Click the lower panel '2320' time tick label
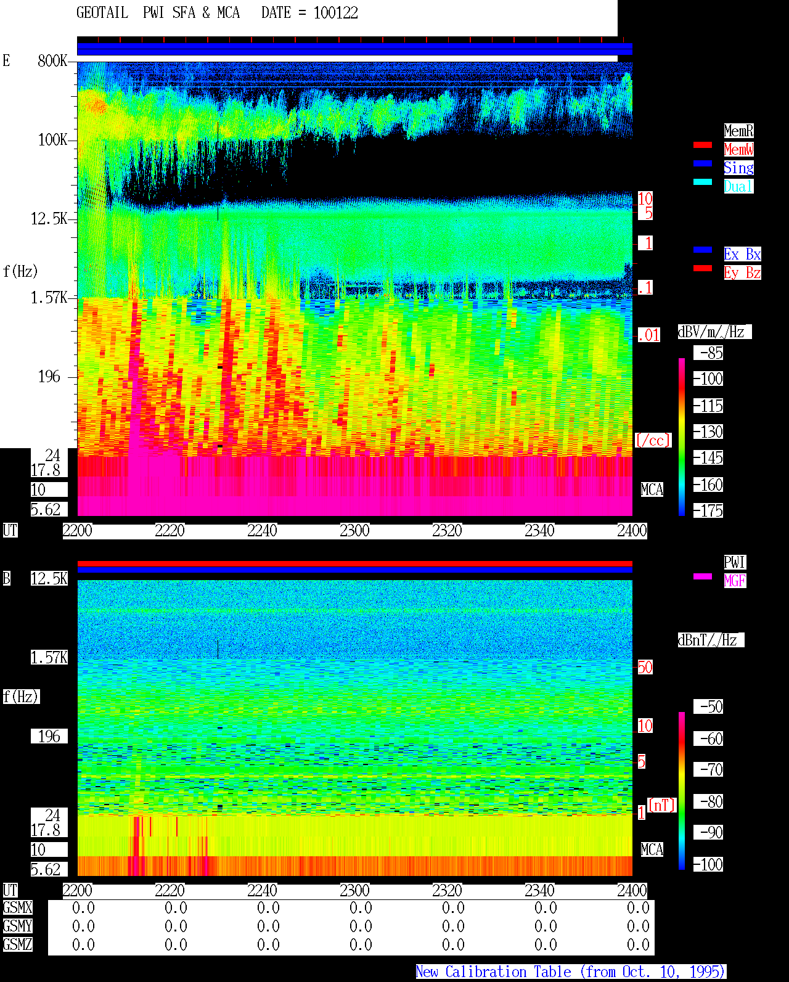The height and width of the screenshot is (982, 789). (x=447, y=890)
